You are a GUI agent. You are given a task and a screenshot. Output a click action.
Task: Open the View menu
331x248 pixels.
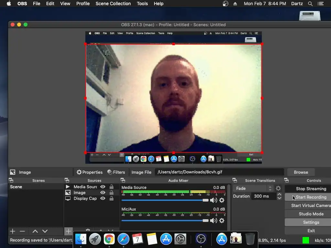65,4
